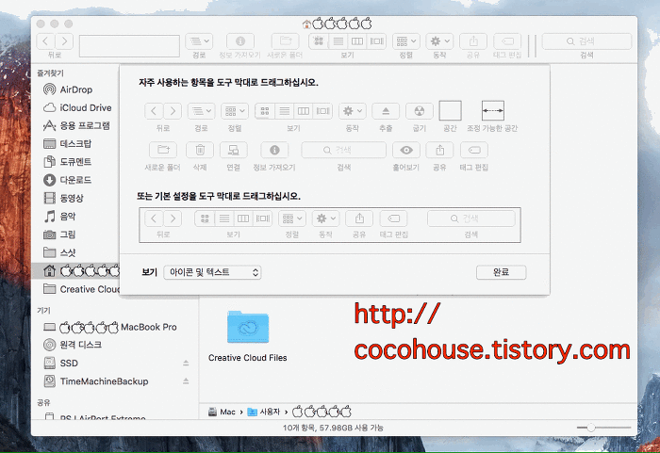The height and width of the screenshot is (453, 660).
Task: Click the Action (동작) gear item in the customize sheet
Action: click(x=353, y=111)
